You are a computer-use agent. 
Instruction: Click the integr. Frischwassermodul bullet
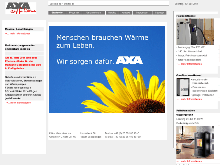click(192, 56)
